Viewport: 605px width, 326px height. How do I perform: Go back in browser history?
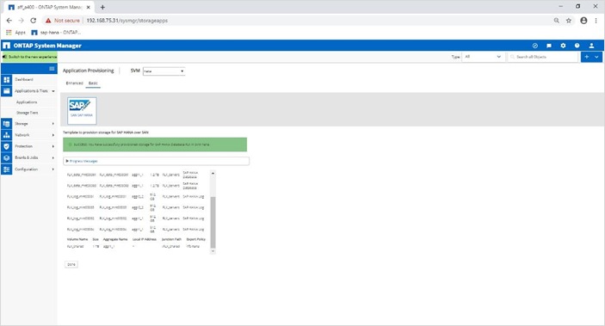pos(9,21)
